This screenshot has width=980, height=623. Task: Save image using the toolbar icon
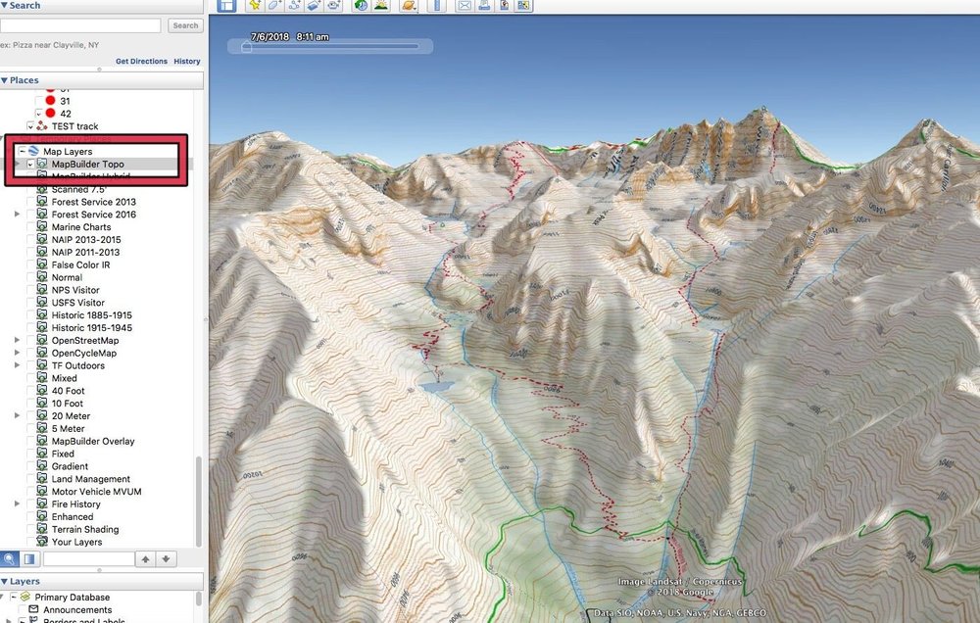504,5
